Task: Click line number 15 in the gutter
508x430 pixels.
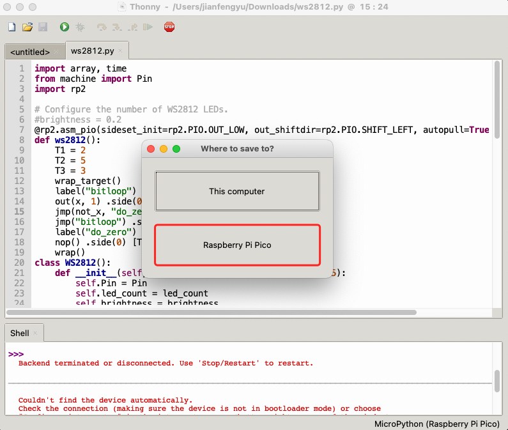Action: pyautogui.click(x=19, y=211)
